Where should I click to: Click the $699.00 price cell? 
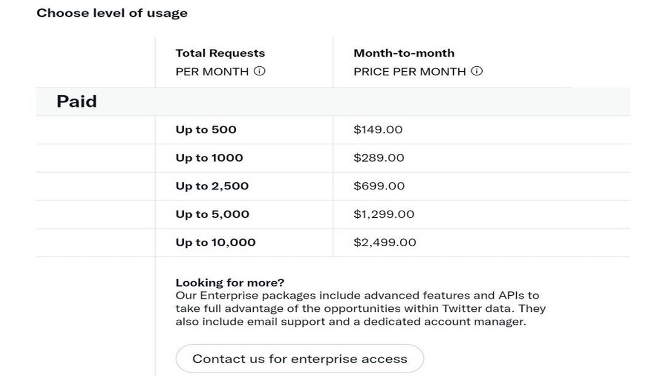click(x=379, y=186)
